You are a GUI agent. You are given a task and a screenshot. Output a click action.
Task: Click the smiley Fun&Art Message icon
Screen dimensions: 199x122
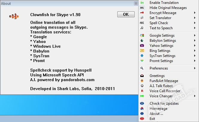[x=142, y=81]
